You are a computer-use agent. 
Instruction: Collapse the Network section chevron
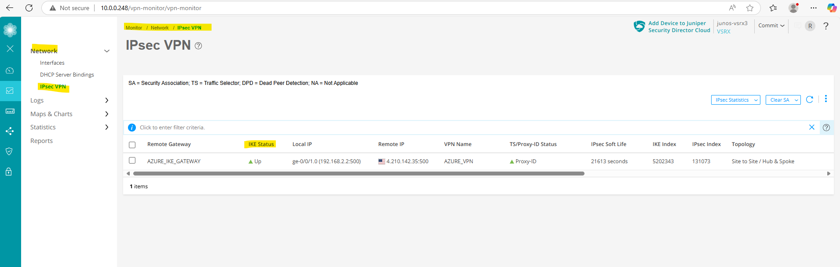106,51
